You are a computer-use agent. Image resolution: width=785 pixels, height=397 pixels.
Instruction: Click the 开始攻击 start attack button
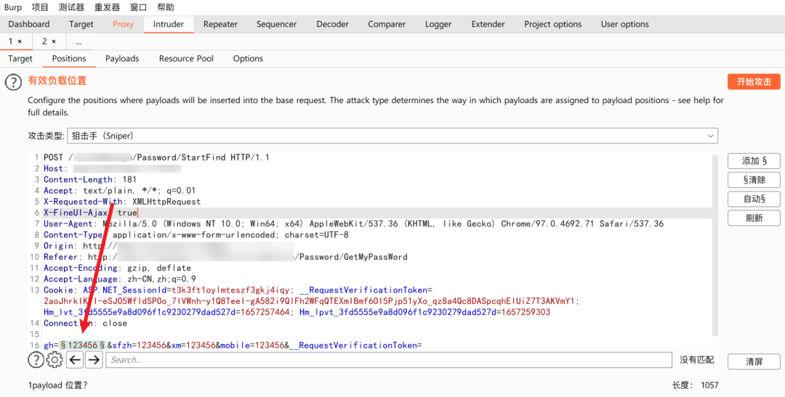pyautogui.click(x=754, y=81)
